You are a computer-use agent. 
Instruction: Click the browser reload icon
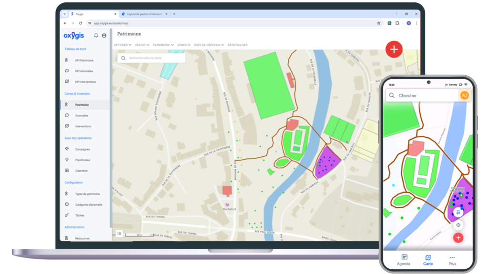81,23
